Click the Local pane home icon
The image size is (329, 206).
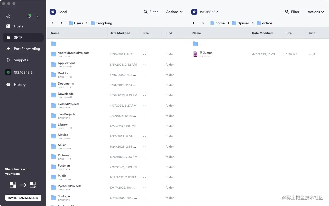click(x=53, y=12)
